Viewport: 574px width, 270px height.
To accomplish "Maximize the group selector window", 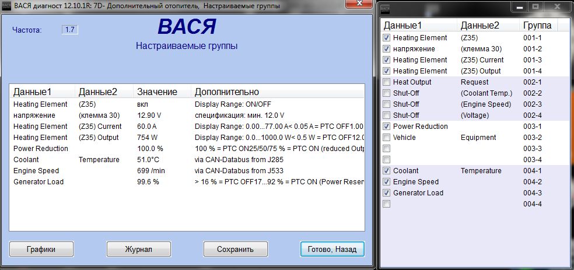I will (x=535, y=6).
